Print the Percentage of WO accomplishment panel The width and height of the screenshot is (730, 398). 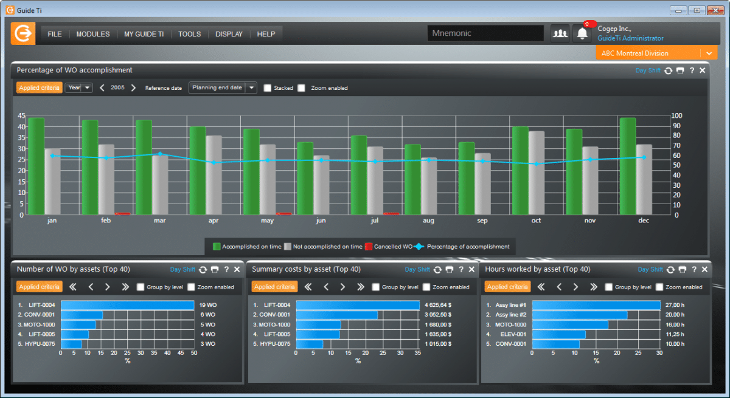pyautogui.click(x=680, y=70)
